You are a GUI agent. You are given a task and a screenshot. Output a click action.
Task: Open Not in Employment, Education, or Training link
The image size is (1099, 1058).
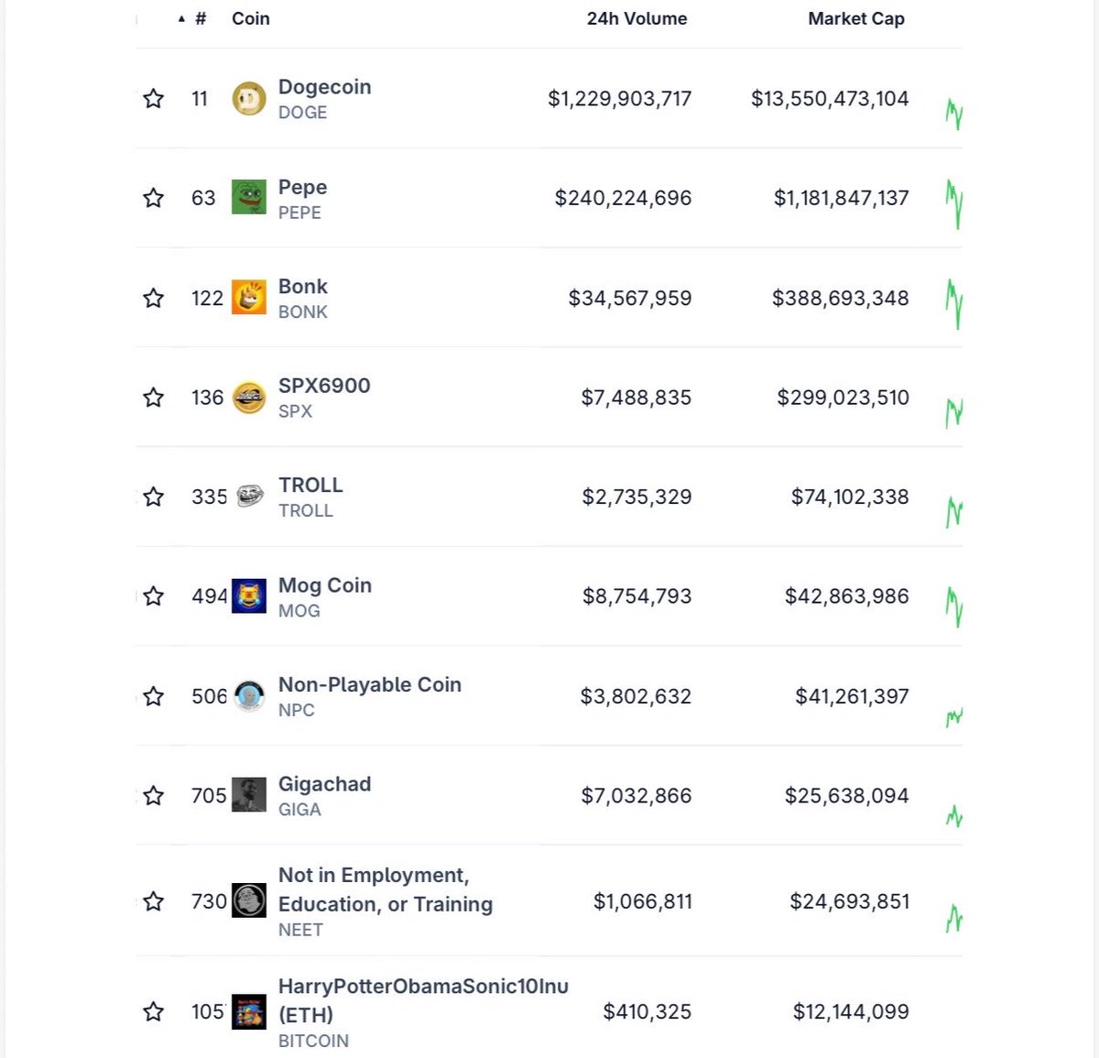386,889
